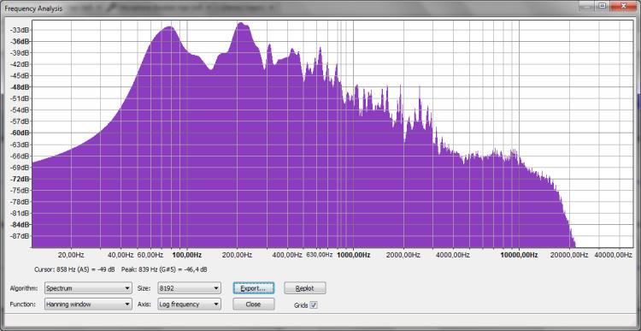Toggle the Grids checkbox
Image resolution: width=641 pixels, height=331 pixels.
[314, 305]
